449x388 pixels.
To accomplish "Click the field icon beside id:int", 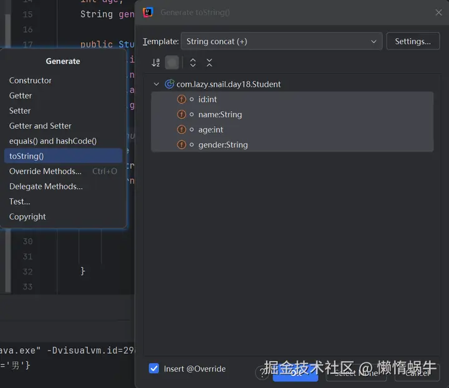I will (181, 99).
